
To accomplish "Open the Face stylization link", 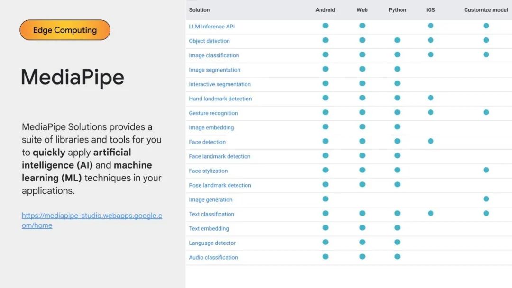I will coord(208,171).
